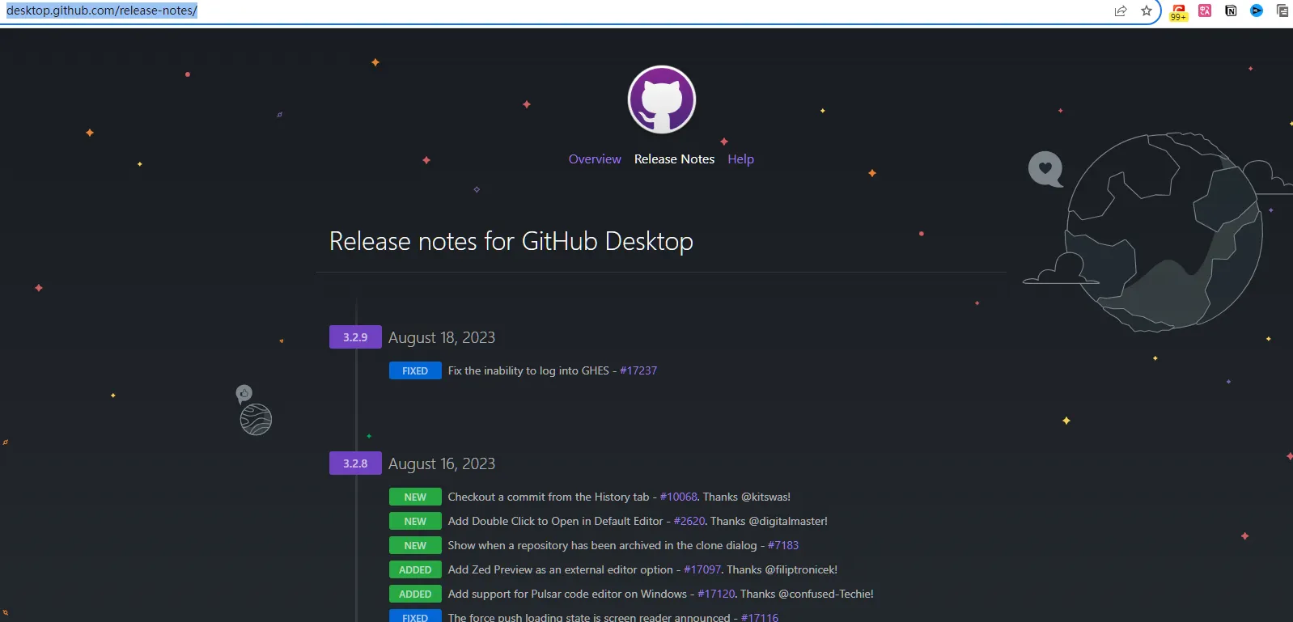
Task: Click the ADDED label on the Zed Preview row
Action: 415,569
